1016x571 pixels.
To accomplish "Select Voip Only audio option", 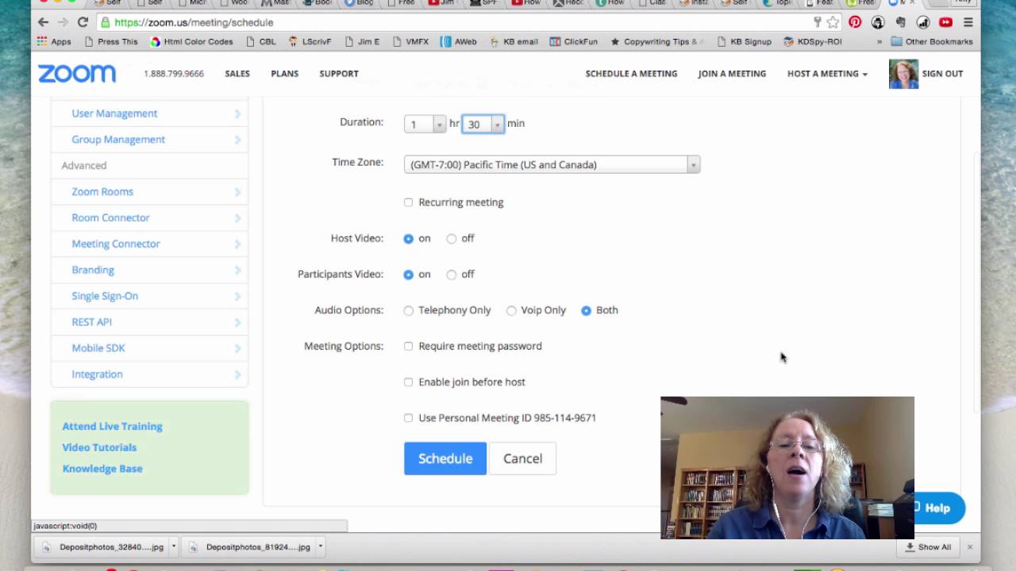I will 511,311.
